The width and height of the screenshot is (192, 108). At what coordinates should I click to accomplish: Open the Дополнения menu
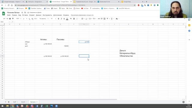[57, 15]
